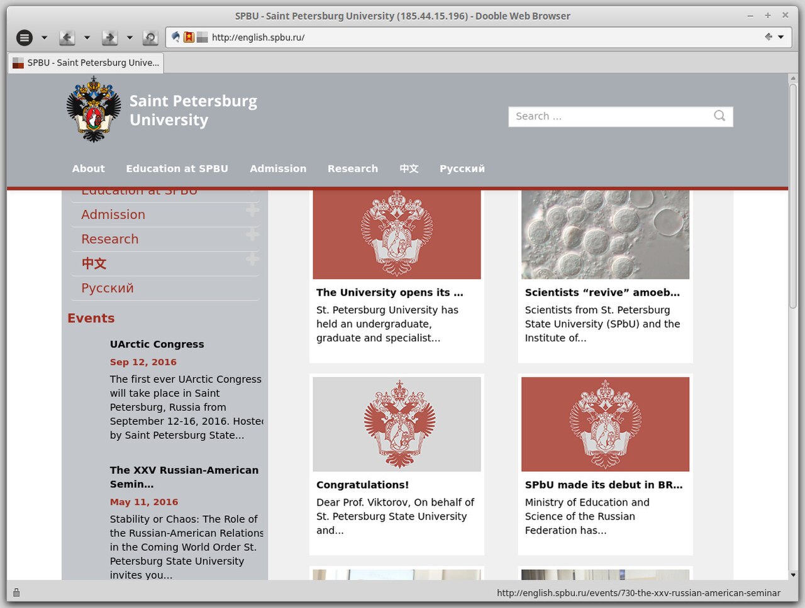The image size is (805, 608).
Task: Select the SPBU browser tab
Action: 86,63
